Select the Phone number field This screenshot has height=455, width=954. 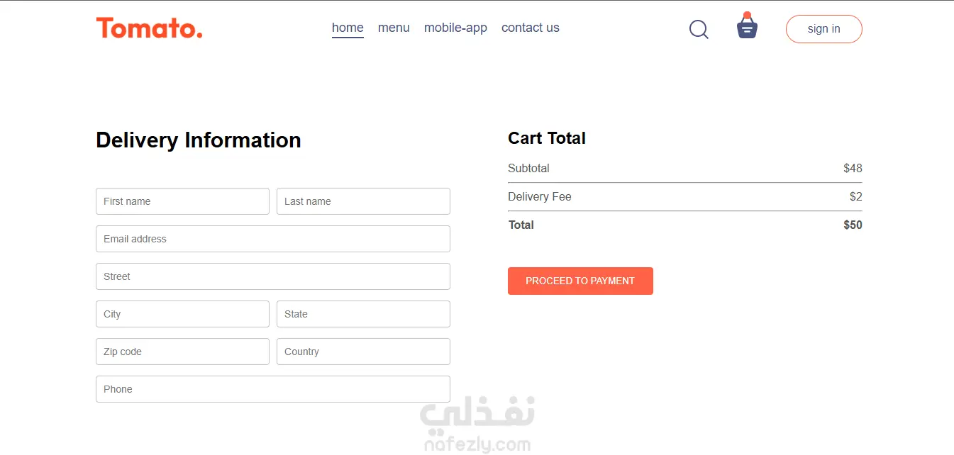(273, 389)
